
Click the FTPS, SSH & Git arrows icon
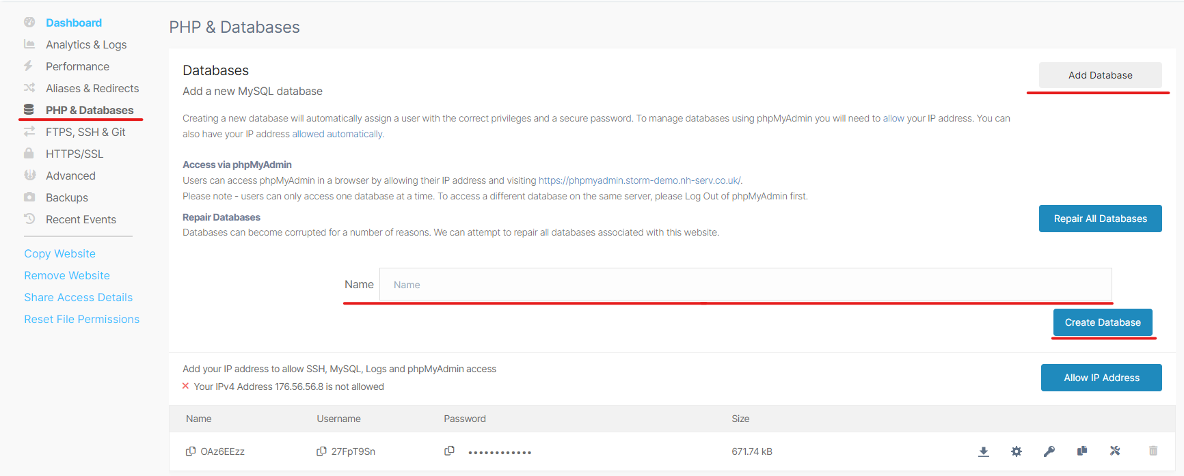point(29,131)
